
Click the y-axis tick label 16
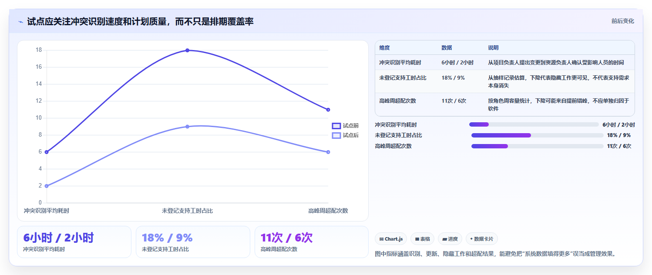[39, 67]
